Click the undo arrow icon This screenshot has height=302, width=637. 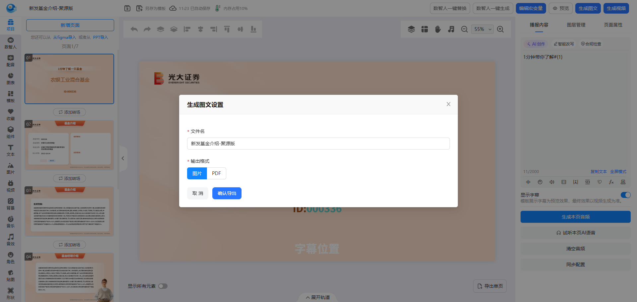134,29
